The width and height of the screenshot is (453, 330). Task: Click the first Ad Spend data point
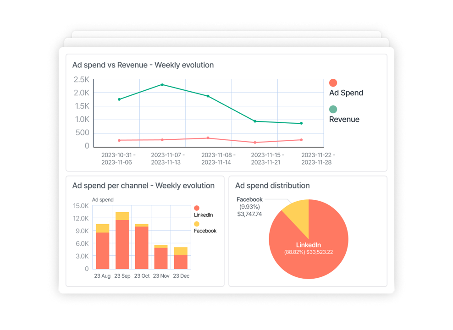pos(120,140)
